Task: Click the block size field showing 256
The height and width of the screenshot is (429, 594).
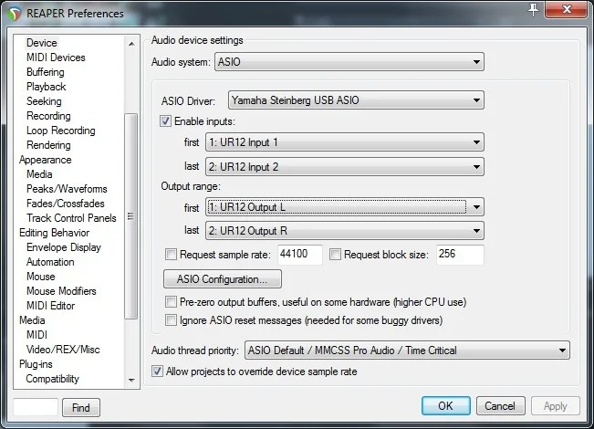Action: click(x=460, y=255)
